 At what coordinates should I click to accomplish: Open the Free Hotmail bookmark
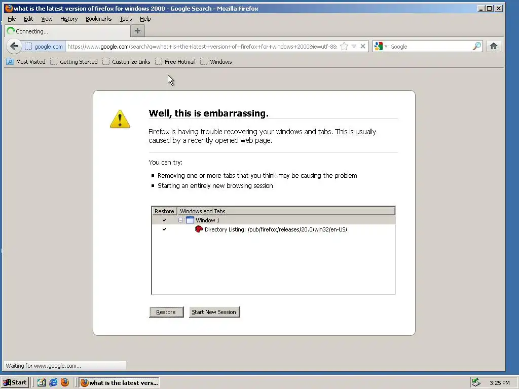[175, 61]
